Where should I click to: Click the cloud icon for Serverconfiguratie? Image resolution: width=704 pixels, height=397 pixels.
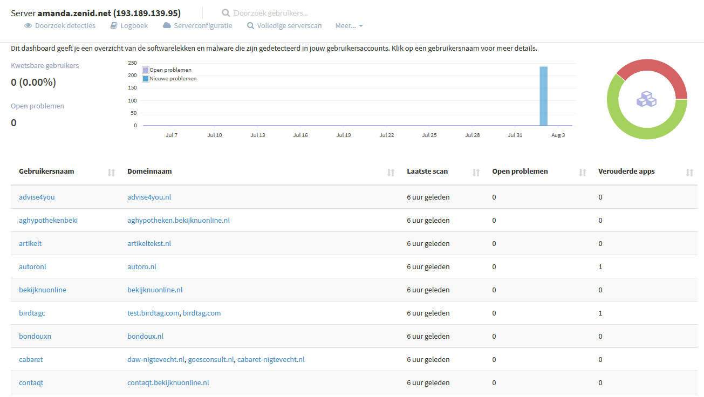(x=167, y=25)
